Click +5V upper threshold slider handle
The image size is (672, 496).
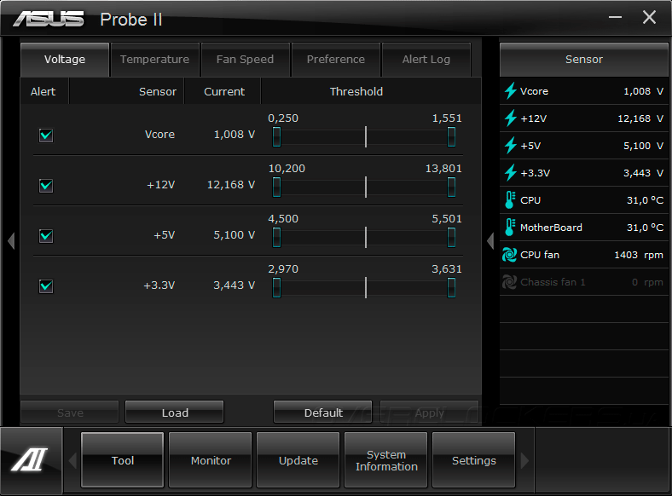pyautogui.click(x=451, y=237)
